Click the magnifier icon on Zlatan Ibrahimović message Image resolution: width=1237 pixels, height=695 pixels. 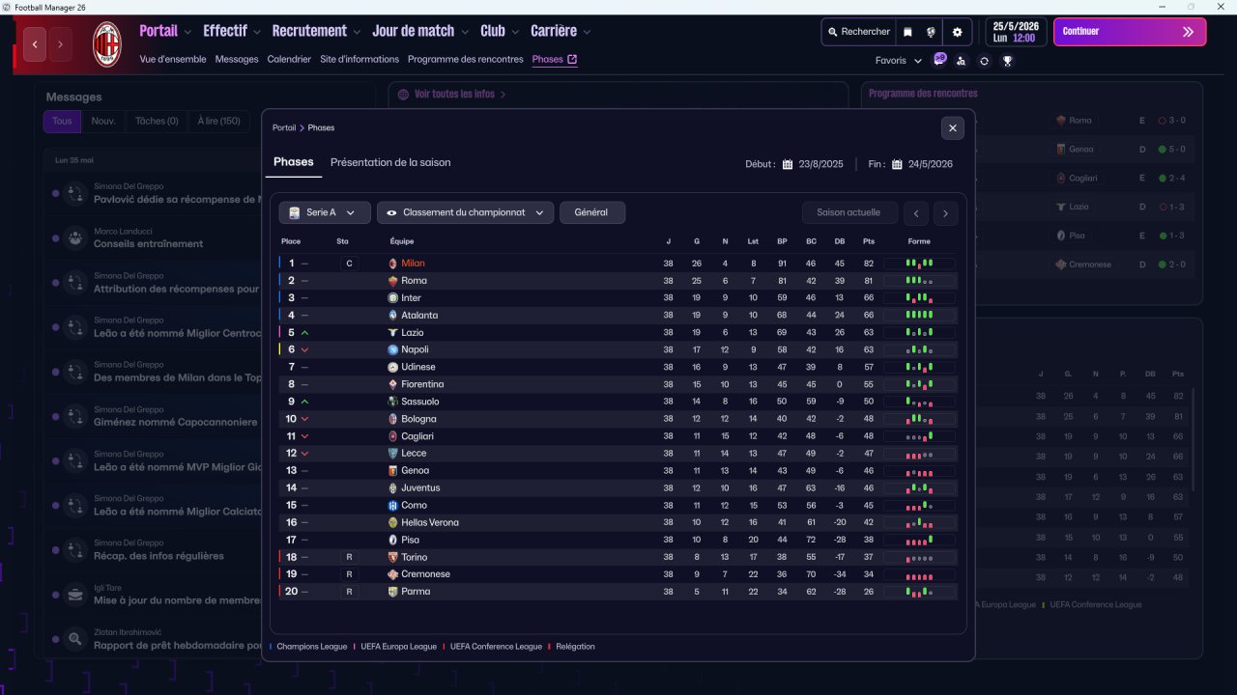coord(74,639)
